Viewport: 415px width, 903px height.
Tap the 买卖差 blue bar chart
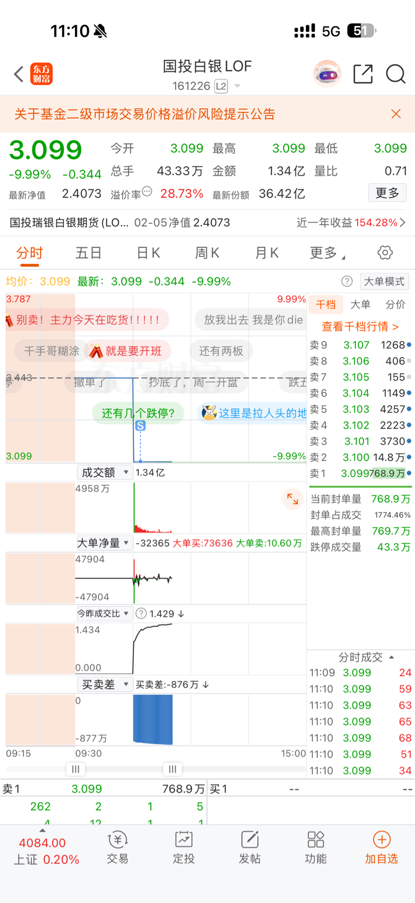point(153,720)
